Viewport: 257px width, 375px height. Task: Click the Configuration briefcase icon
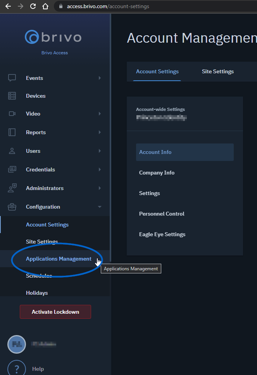(x=12, y=207)
